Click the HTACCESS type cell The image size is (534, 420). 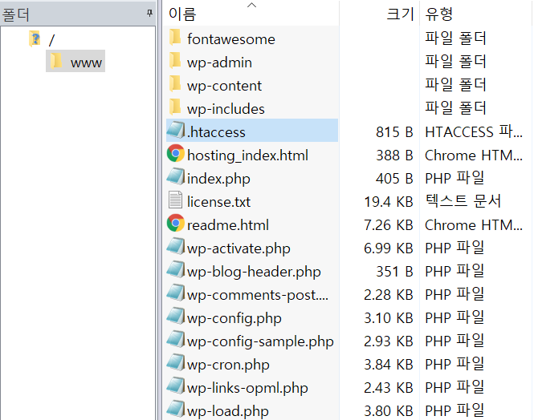(474, 131)
